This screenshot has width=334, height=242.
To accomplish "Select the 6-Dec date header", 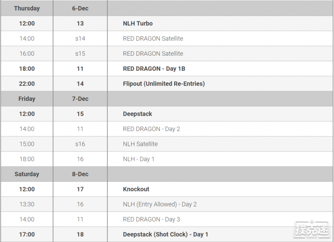I will pos(80,8).
